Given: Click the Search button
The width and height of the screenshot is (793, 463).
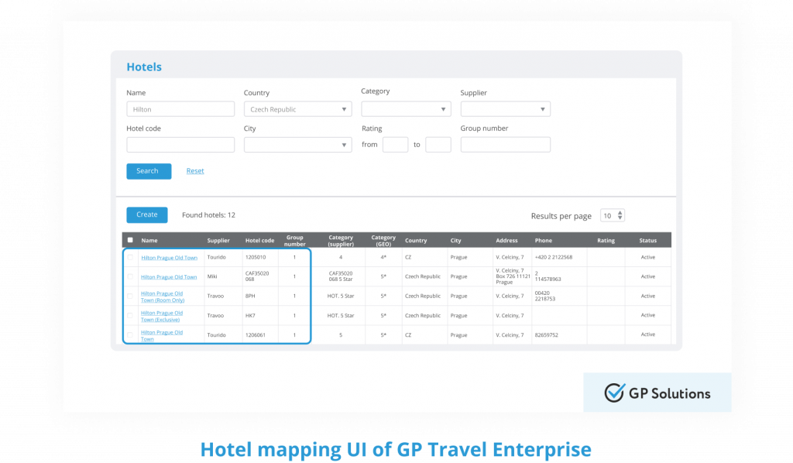Looking at the screenshot, I should pos(149,170).
